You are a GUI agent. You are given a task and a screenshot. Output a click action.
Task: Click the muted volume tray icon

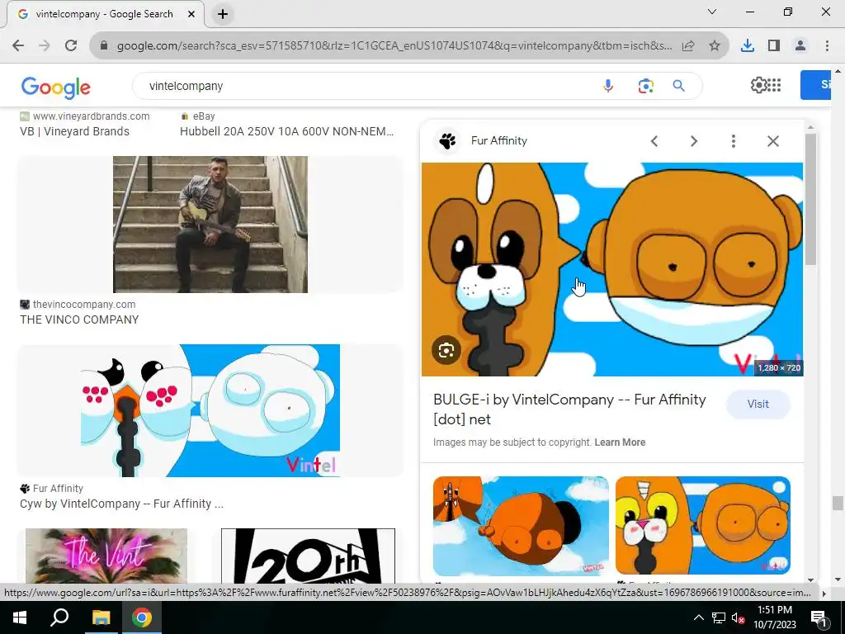(738, 617)
